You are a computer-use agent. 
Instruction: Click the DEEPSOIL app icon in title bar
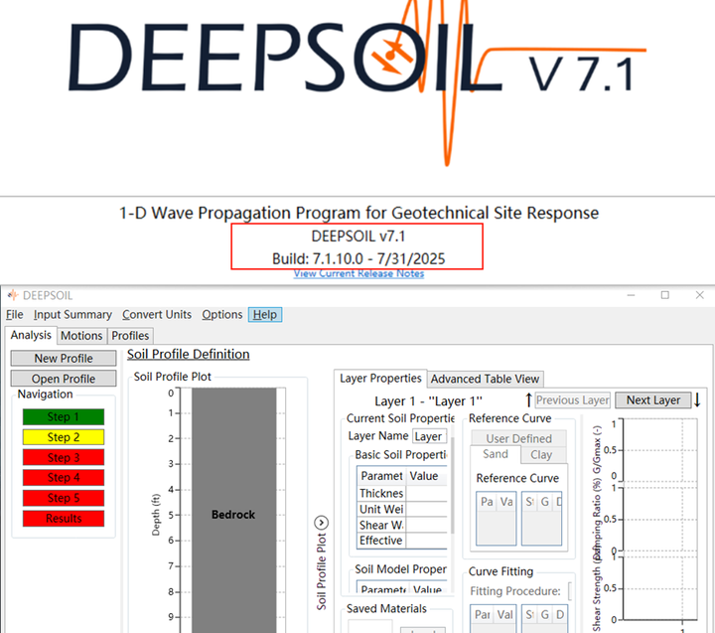(13, 295)
